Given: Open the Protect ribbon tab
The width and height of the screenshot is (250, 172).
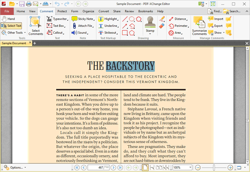Looking at the screenshot, I should [62, 11].
